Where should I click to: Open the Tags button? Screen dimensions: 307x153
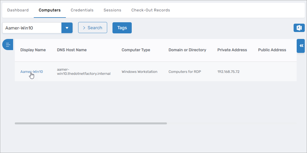pos(122,28)
